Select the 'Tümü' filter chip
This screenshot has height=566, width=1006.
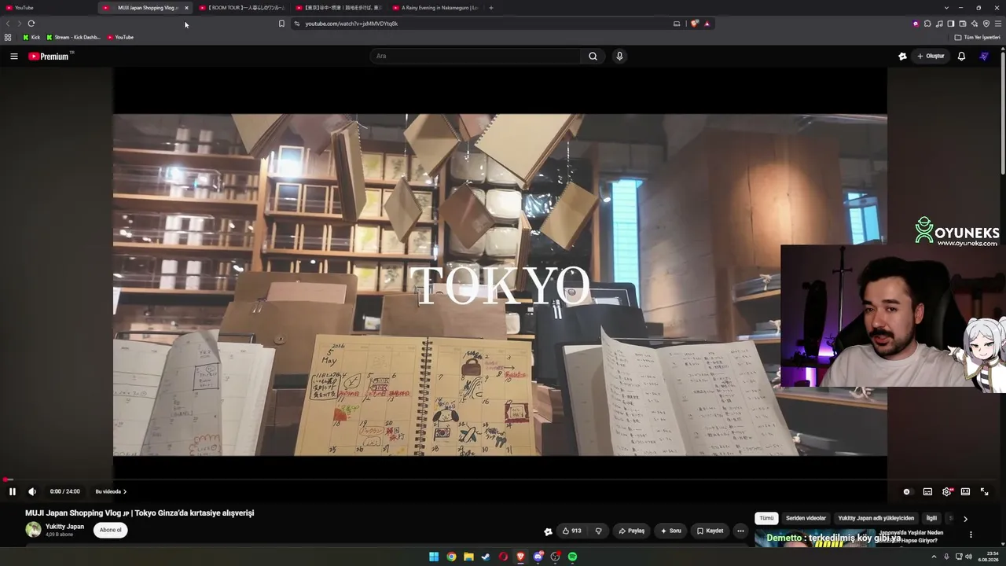coord(766,518)
